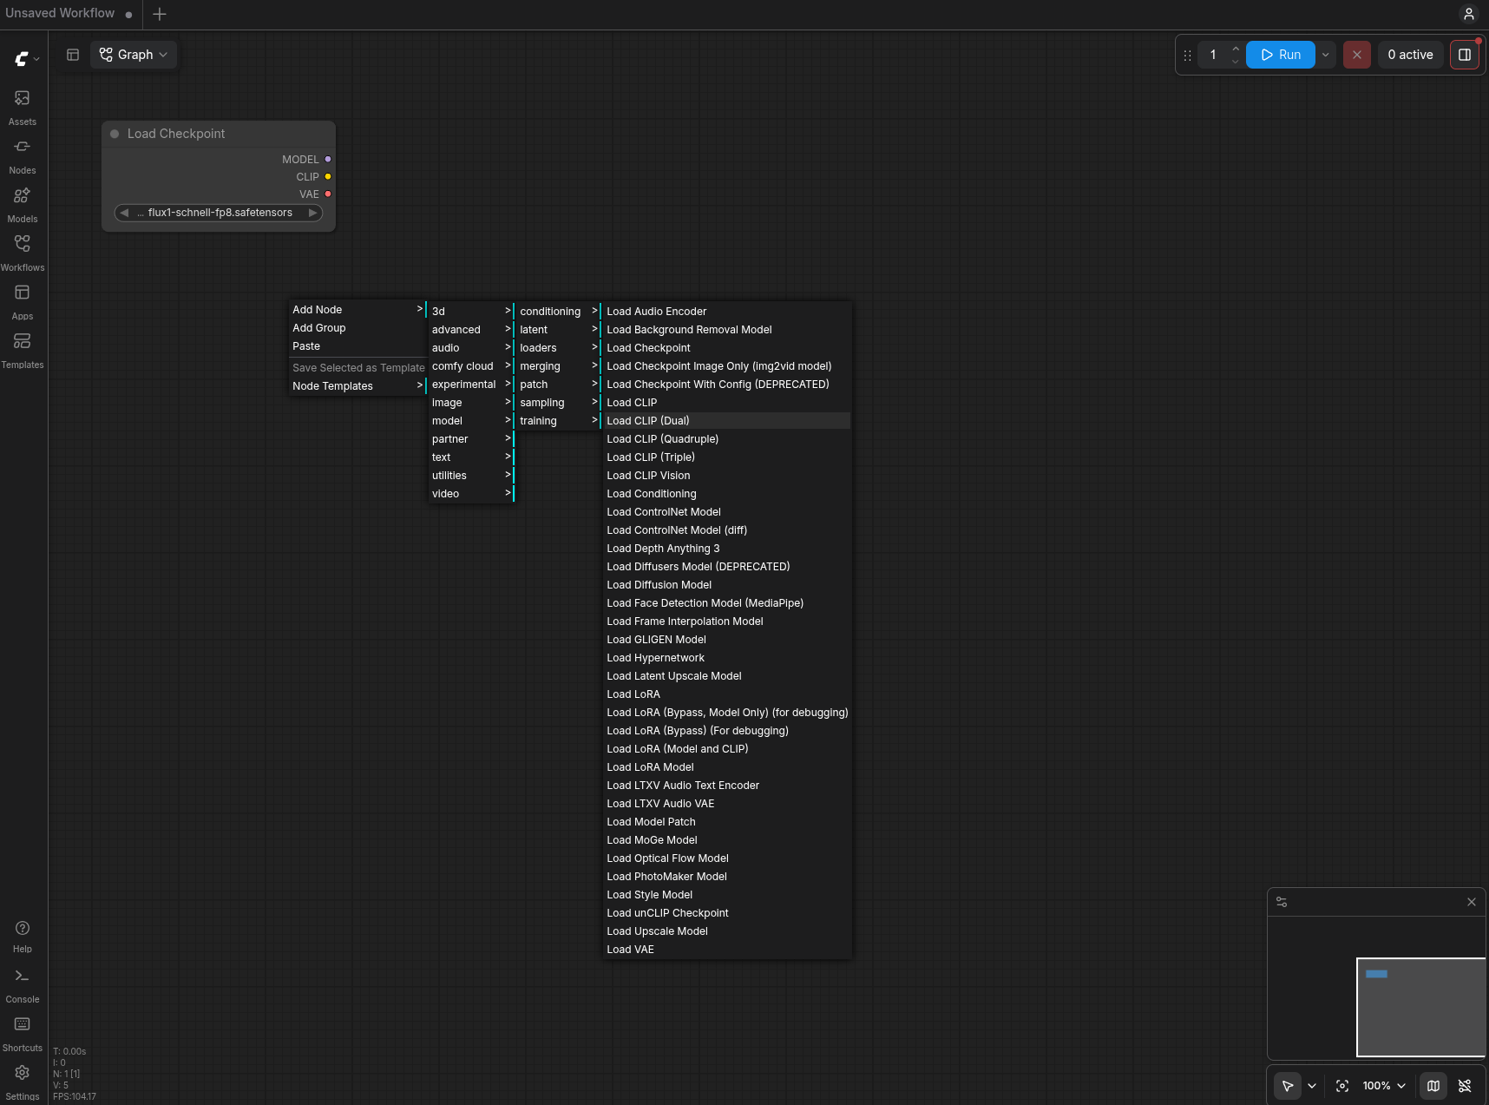Add a new workflow tab
Image resolution: width=1489 pixels, height=1105 pixels.
point(160,14)
